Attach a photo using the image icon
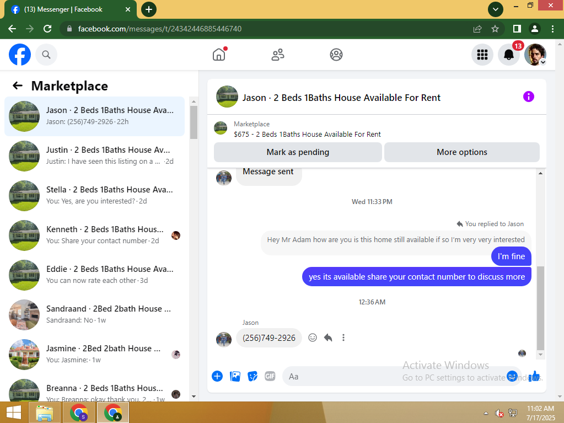 pyautogui.click(x=235, y=376)
